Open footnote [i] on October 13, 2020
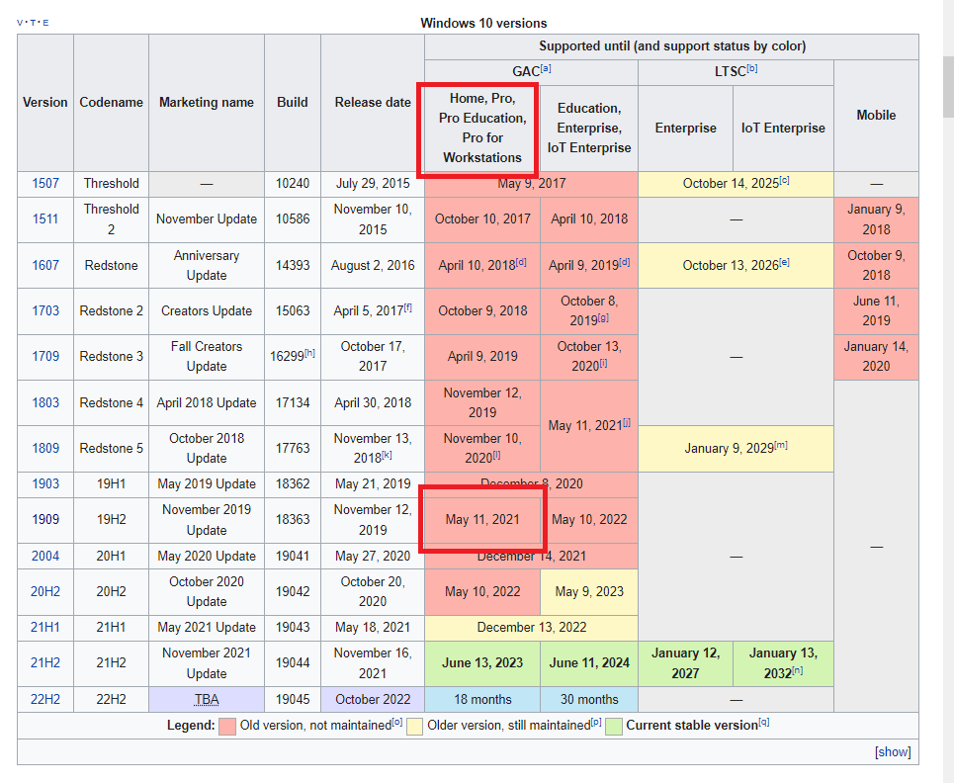 [603, 363]
